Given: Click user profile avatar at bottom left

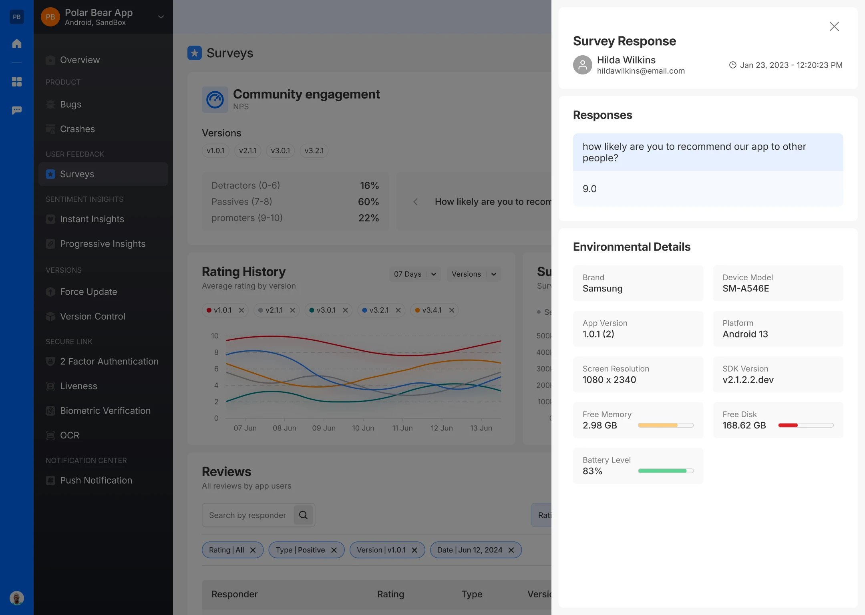Looking at the screenshot, I should pyautogui.click(x=16, y=598).
